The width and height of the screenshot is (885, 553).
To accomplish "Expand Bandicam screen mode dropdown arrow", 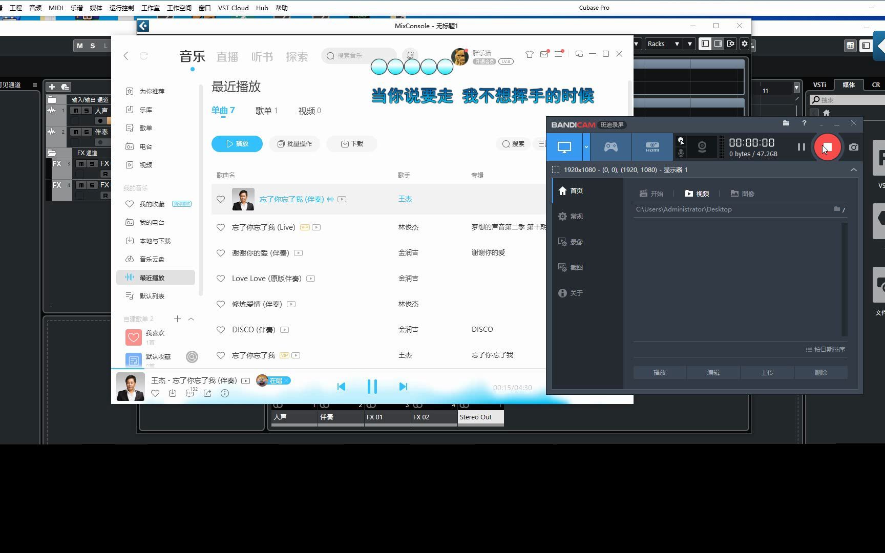I will [586, 147].
